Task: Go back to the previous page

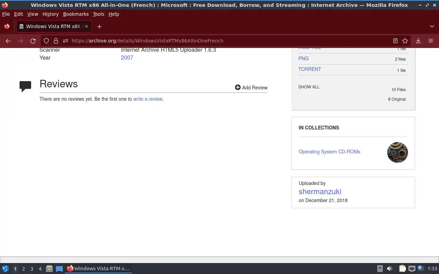Action: tap(8, 41)
